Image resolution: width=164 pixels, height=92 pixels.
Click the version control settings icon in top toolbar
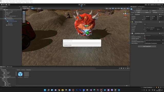(x=9, y=5)
